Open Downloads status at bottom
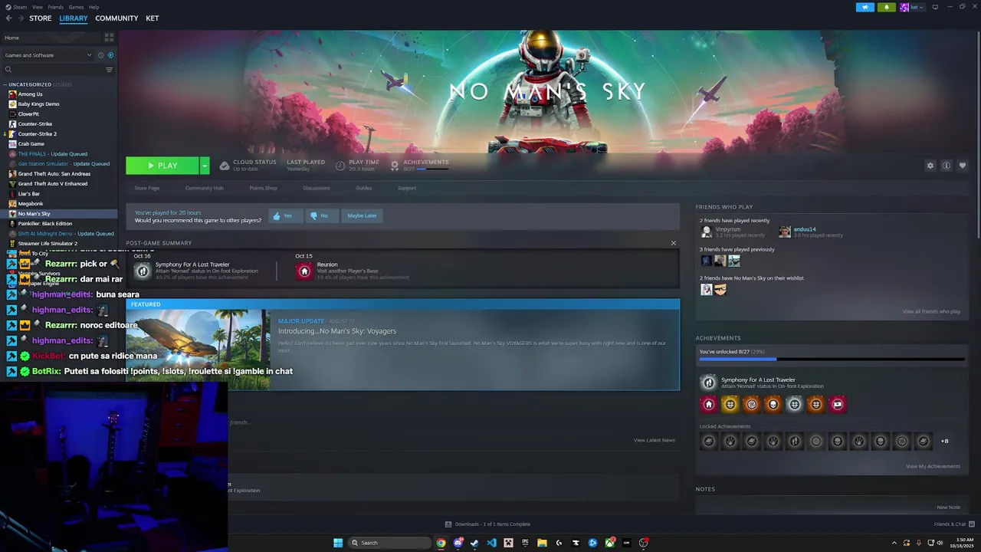The image size is (981, 552). (487, 524)
